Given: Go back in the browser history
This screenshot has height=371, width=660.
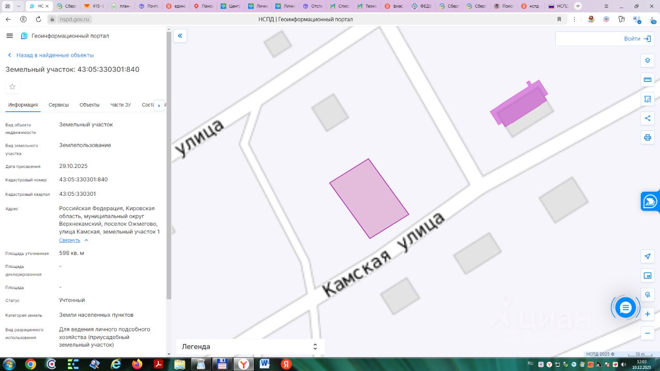Looking at the screenshot, I should coord(8,19).
